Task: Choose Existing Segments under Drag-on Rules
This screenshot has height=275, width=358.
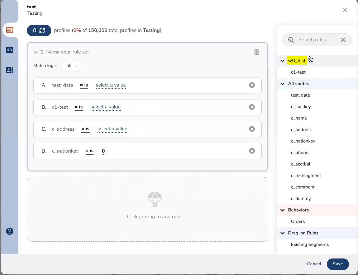Action: point(310,244)
